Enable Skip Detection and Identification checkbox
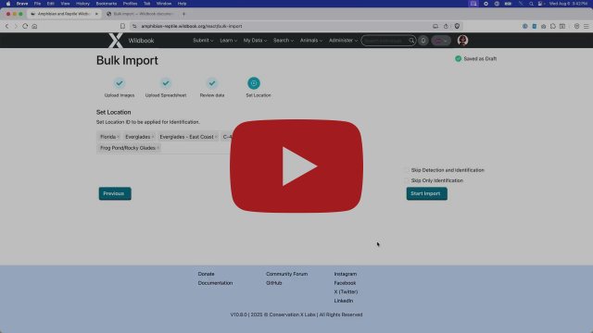Viewport: 593px width, 333px height. coord(408,170)
